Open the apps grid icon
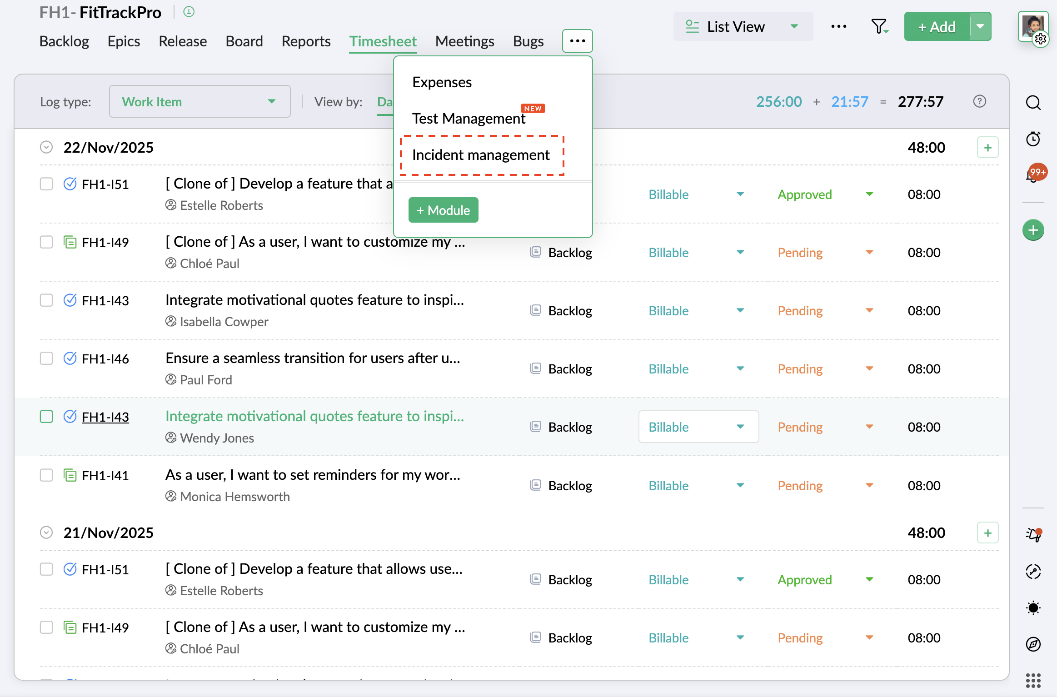1057x697 pixels. click(x=1033, y=680)
